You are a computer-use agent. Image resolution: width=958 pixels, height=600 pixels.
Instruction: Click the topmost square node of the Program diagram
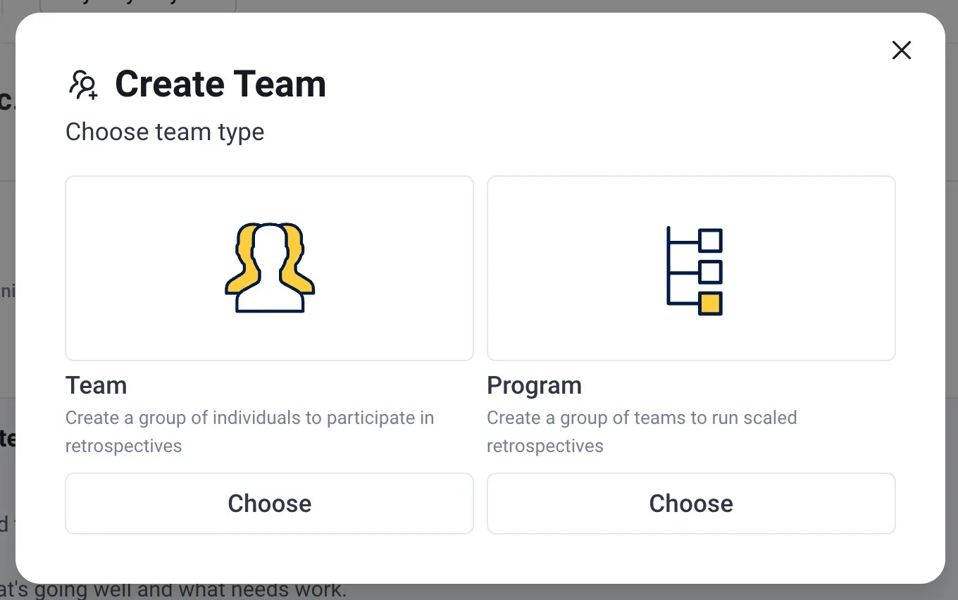(x=710, y=240)
